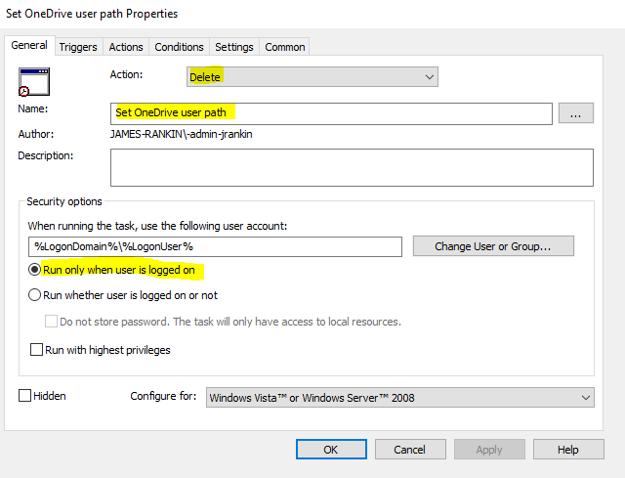
Task: Click inside the Description text box
Action: tap(352, 166)
